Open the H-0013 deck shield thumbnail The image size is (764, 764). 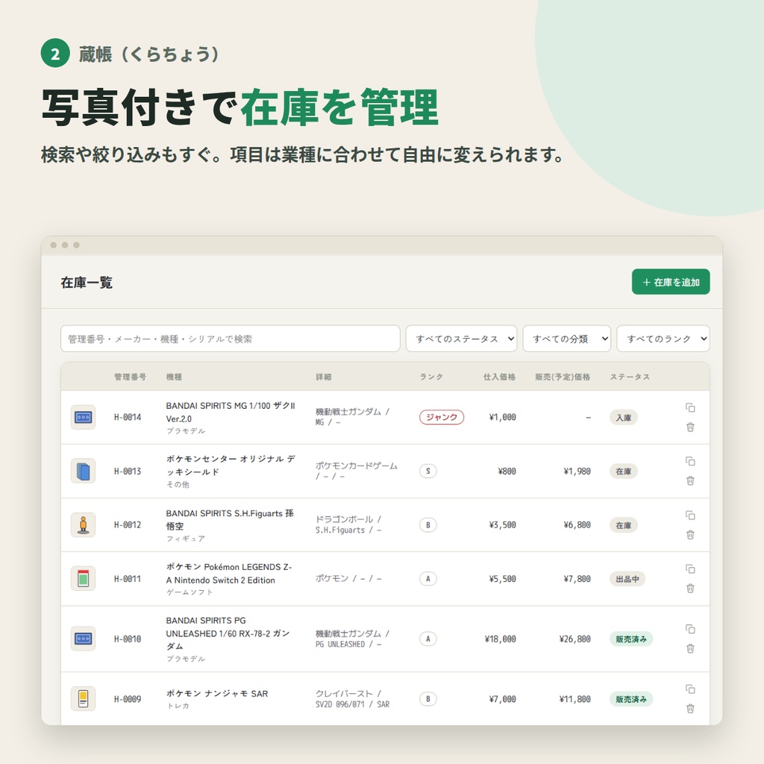tap(83, 472)
